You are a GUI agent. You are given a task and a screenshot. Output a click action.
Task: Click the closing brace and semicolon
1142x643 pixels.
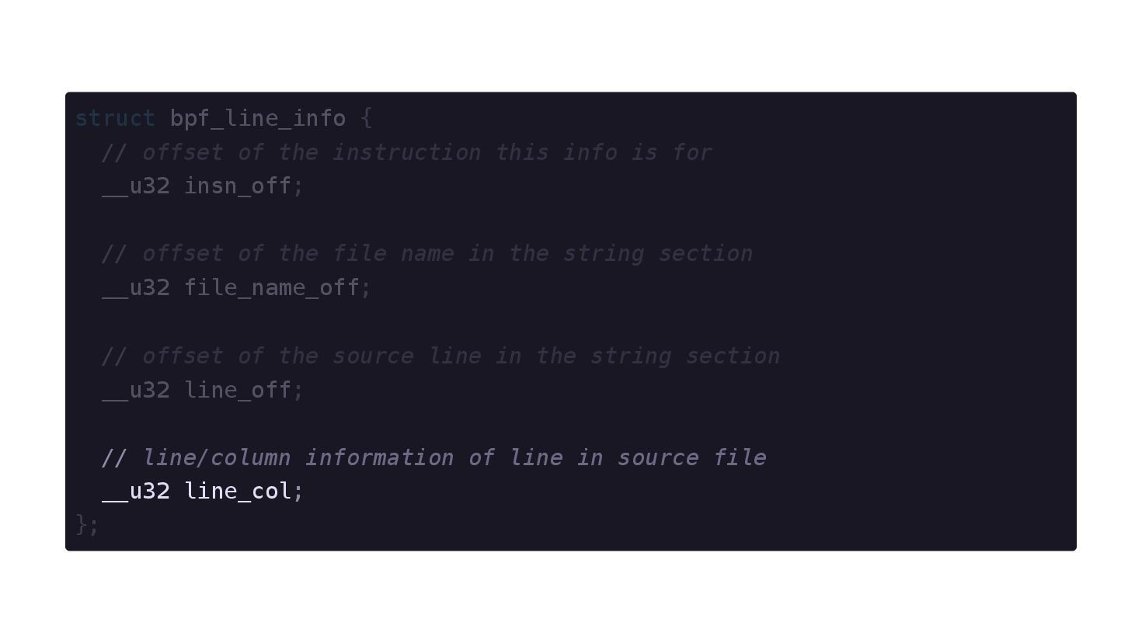coord(87,525)
